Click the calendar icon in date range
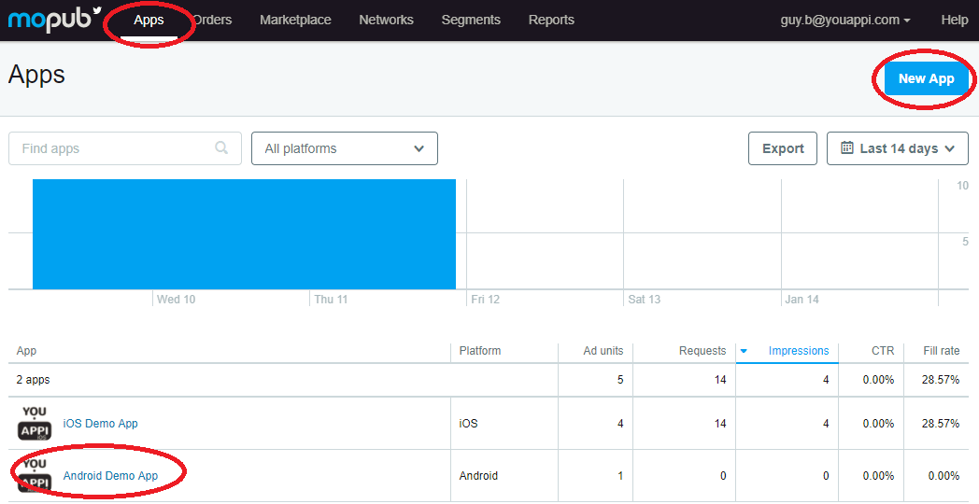Viewport: 979px width, 504px height. tap(847, 147)
